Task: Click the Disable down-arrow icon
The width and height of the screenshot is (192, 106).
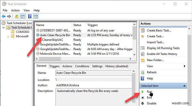Action: (143, 103)
